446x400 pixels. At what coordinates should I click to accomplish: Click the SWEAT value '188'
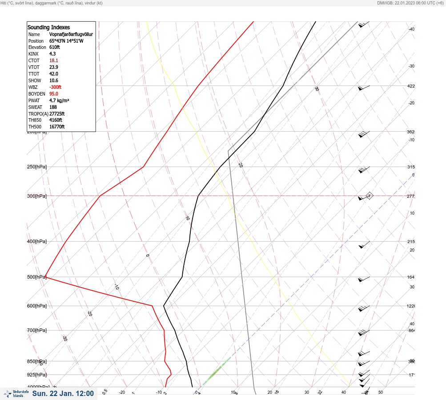[x=53, y=107]
